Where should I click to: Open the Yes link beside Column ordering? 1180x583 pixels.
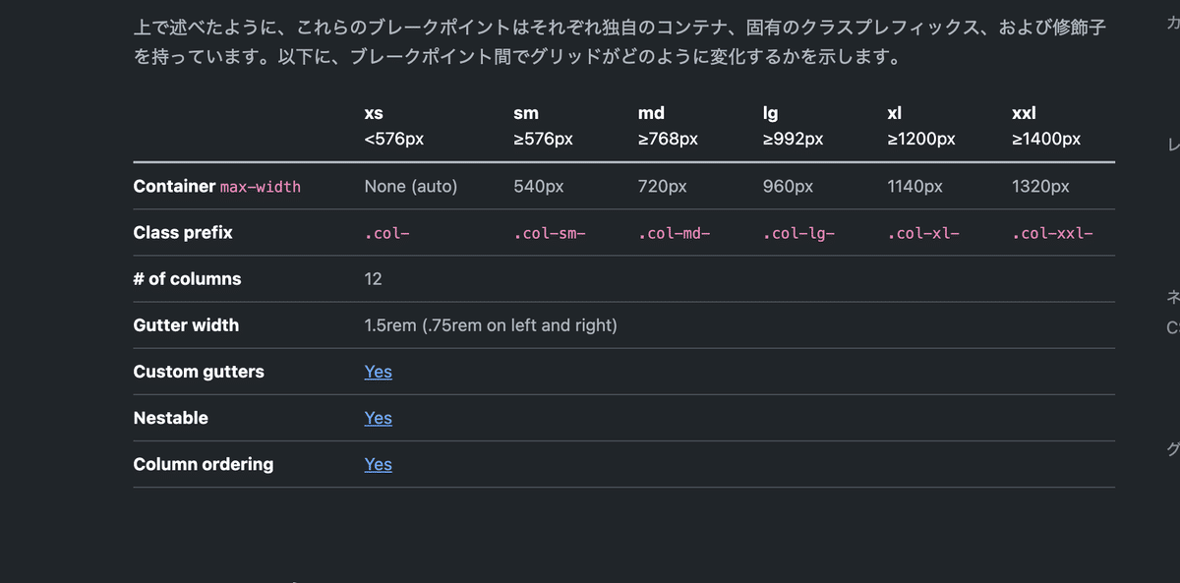click(378, 464)
